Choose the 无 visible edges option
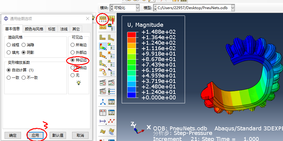 (73, 75)
